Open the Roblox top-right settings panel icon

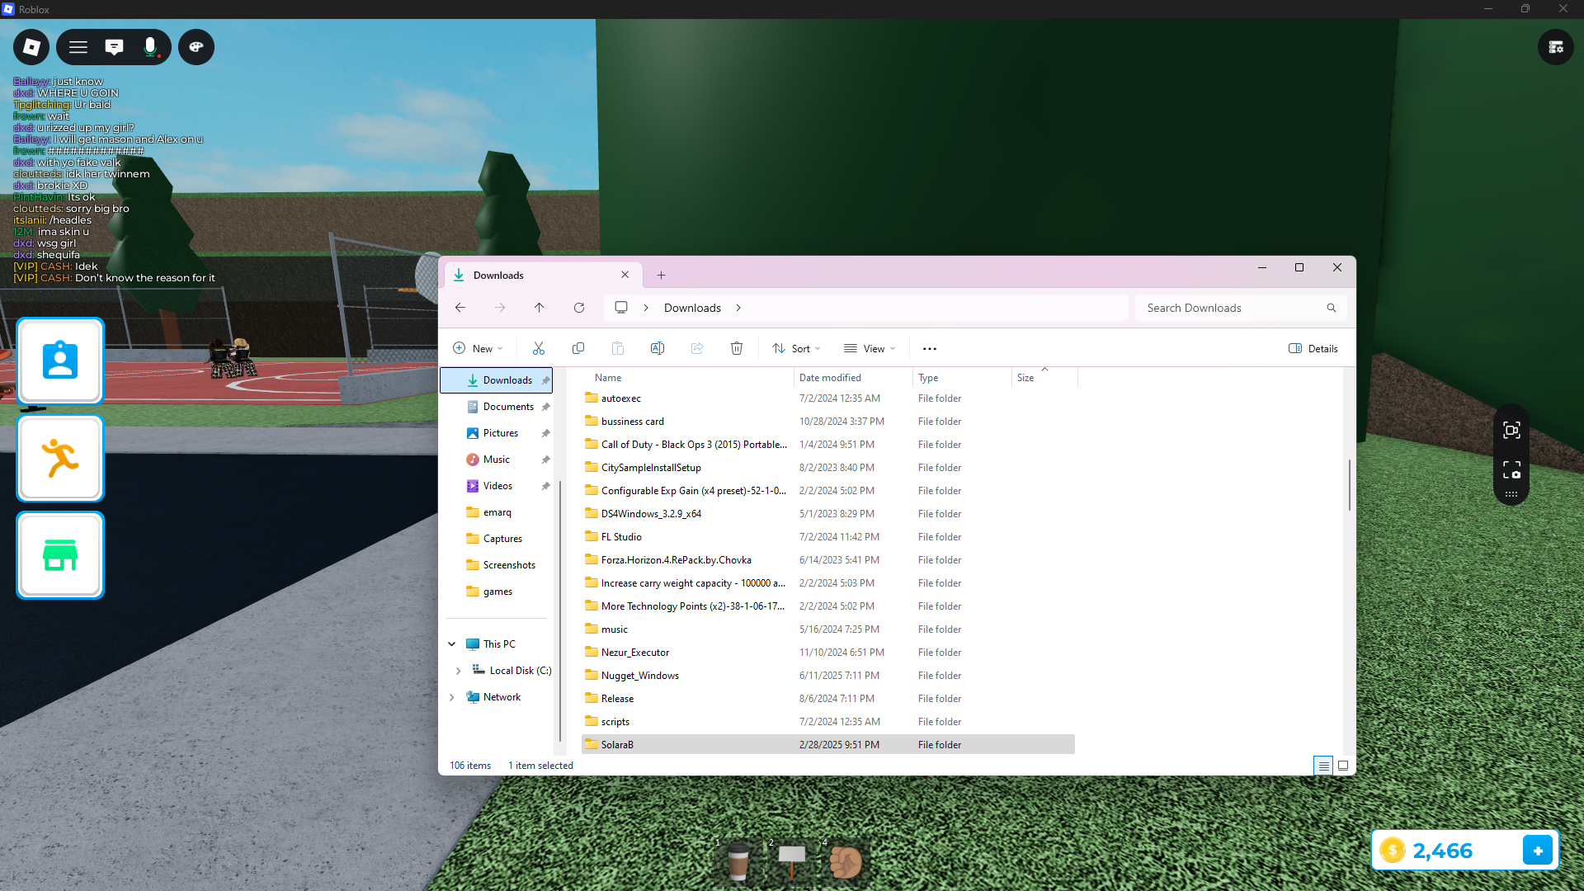tap(1556, 47)
